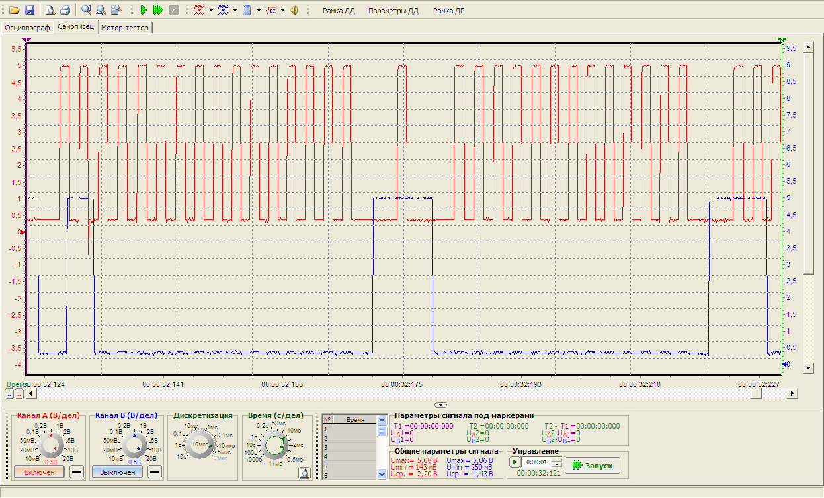Image resolution: width=824 pixels, height=498 pixels.
Task: Select the Самописец tab
Action: pyautogui.click(x=76, y=27)
